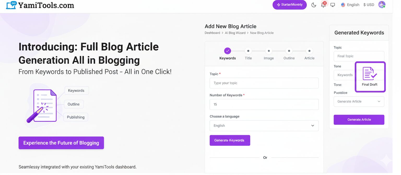Click the Type your topic input field

click(264, 83)
